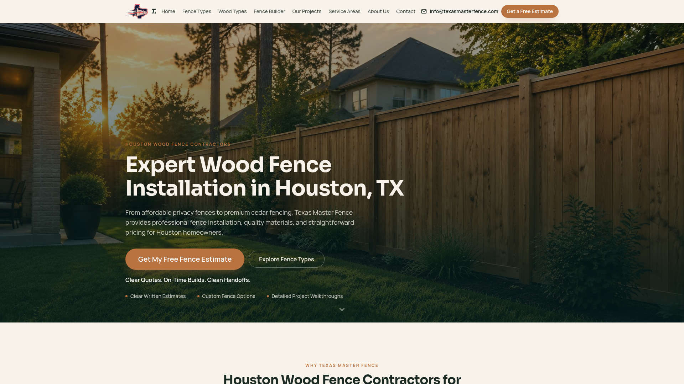Click the Get a Free Estimate button
Viewport: 684px width, 384px height.
point(530,11)
